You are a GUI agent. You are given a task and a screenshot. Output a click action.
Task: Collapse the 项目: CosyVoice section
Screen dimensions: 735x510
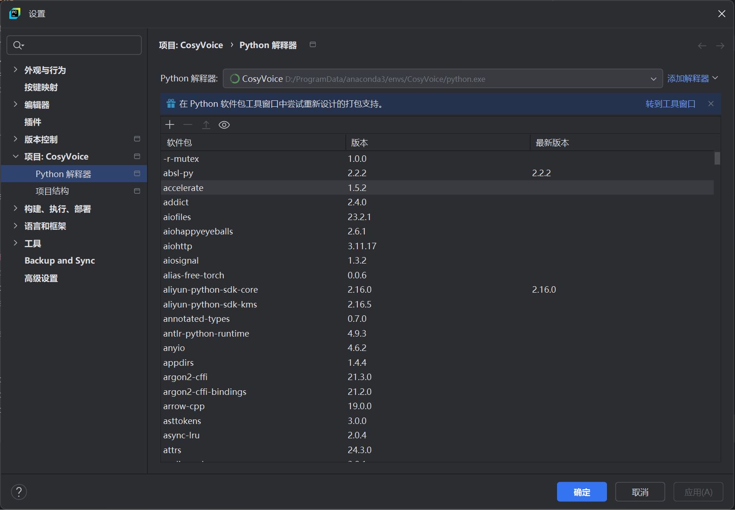click(15, 156)
